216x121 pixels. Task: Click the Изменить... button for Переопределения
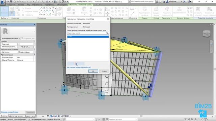point(25,47)
